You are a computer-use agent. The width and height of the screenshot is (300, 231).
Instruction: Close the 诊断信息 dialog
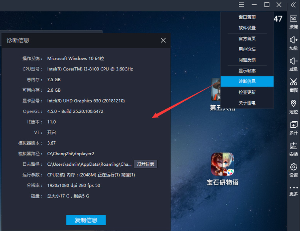click(163, 40)
